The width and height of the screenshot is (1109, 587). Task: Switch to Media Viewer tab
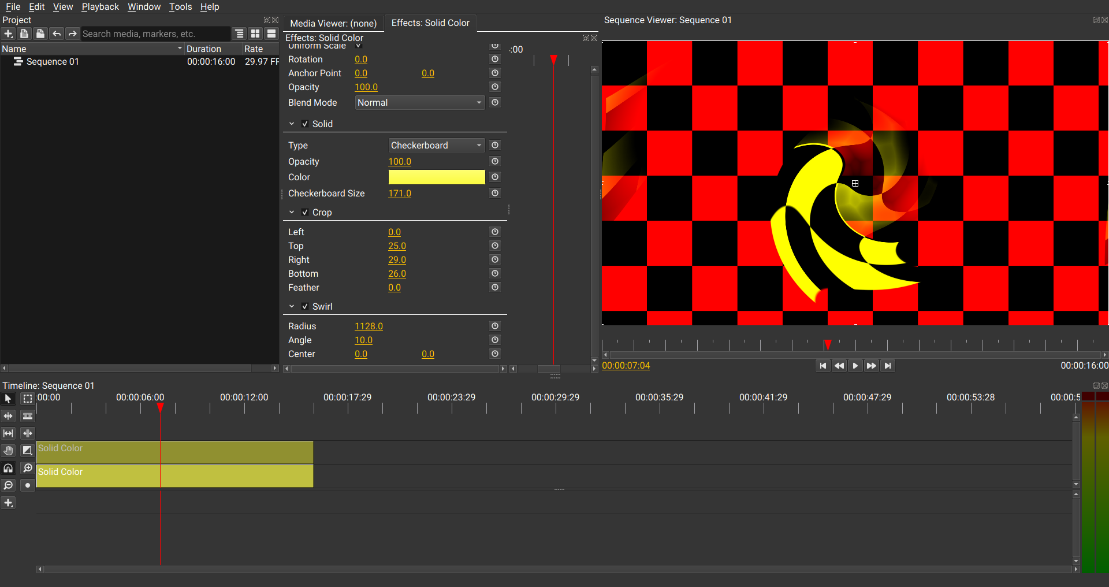tap(333, 23)
